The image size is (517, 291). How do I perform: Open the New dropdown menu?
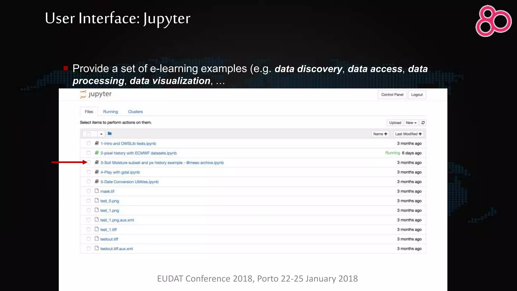[x=411, y=123]
